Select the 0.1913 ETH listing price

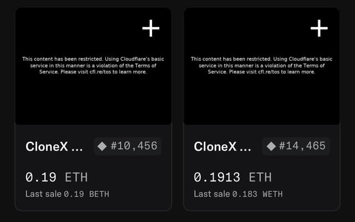[x=233, y=177]
